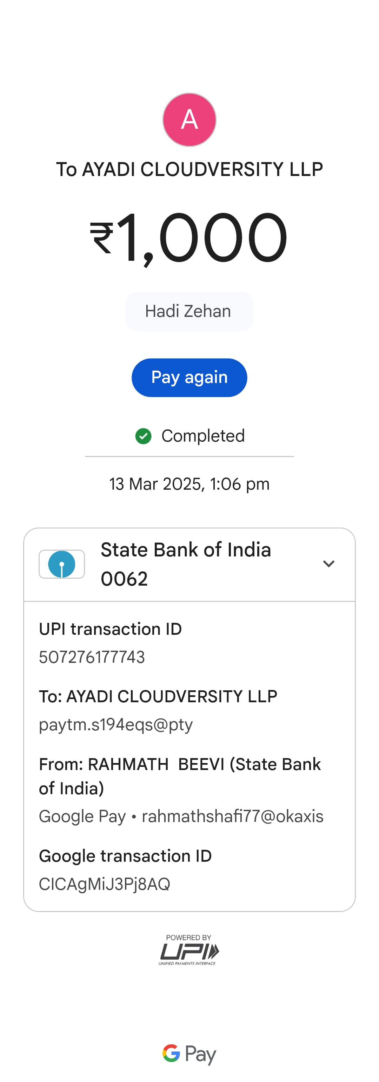Tap the 13 Mar 2025 timestamp
This screenshot has height=1082, width=379.
[189, 484]
